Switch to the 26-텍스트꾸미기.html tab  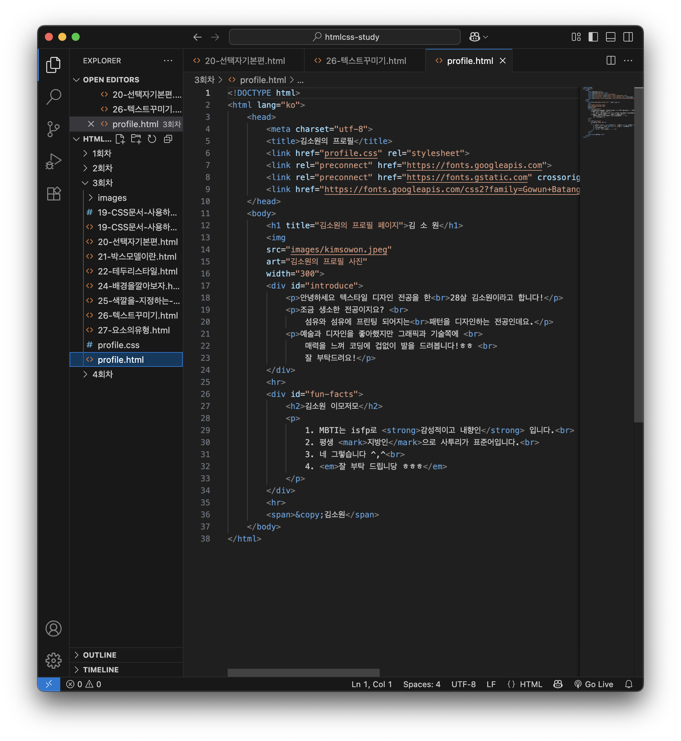click(366, 61)
